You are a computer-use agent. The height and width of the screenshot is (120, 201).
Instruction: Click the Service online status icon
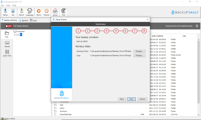pyautogui.click(x=2, y=118)
